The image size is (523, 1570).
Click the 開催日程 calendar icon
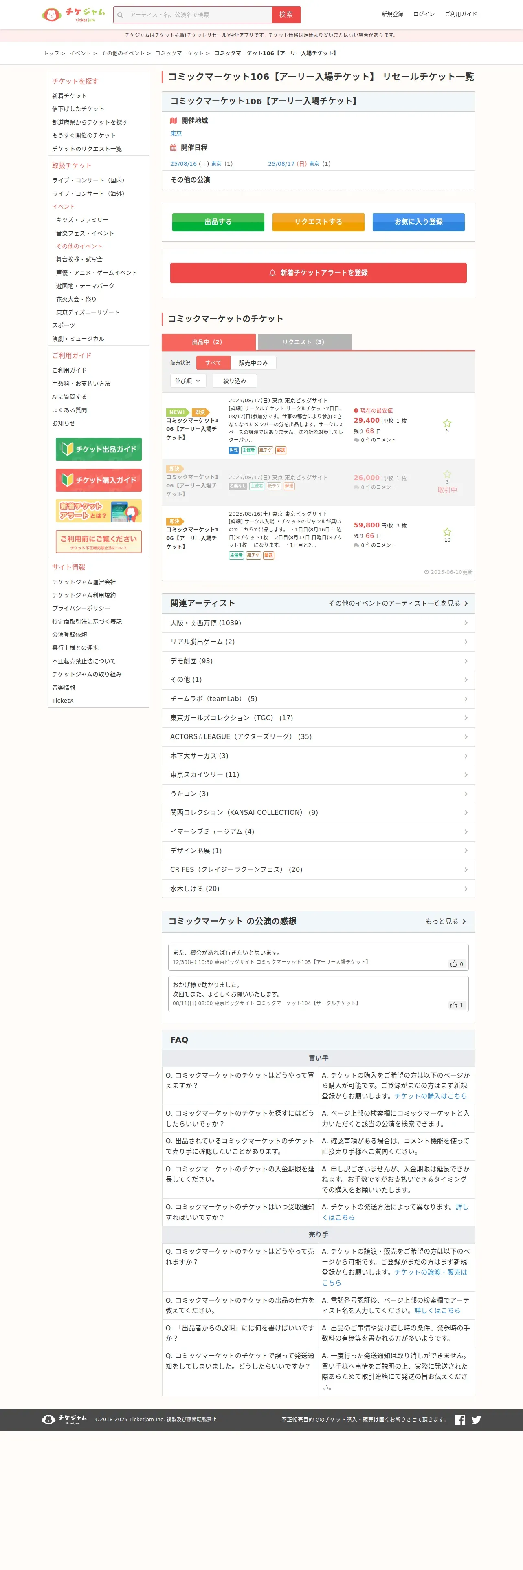tap(174, 148)
